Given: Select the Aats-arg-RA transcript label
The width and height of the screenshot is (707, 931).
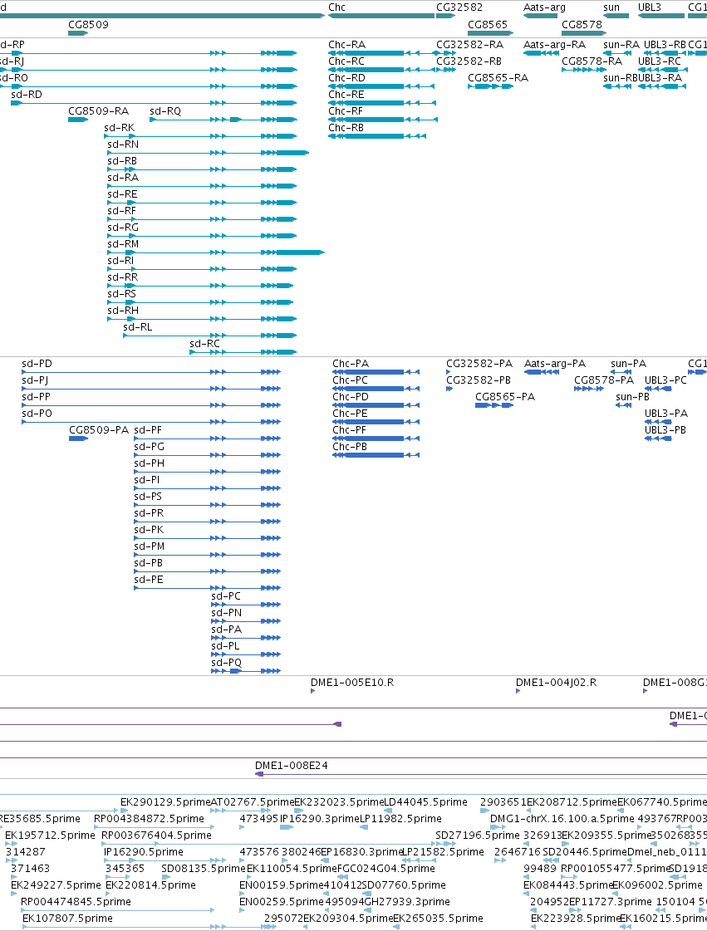Looking at the screenshot, I should coord(554,45).
